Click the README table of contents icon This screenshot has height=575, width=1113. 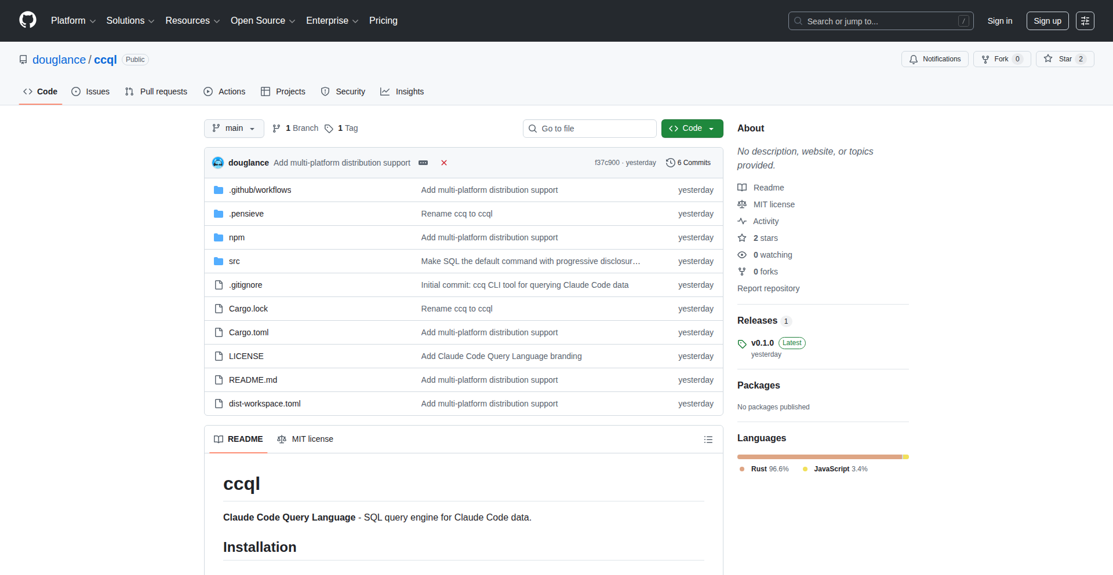tap(708, 440)
